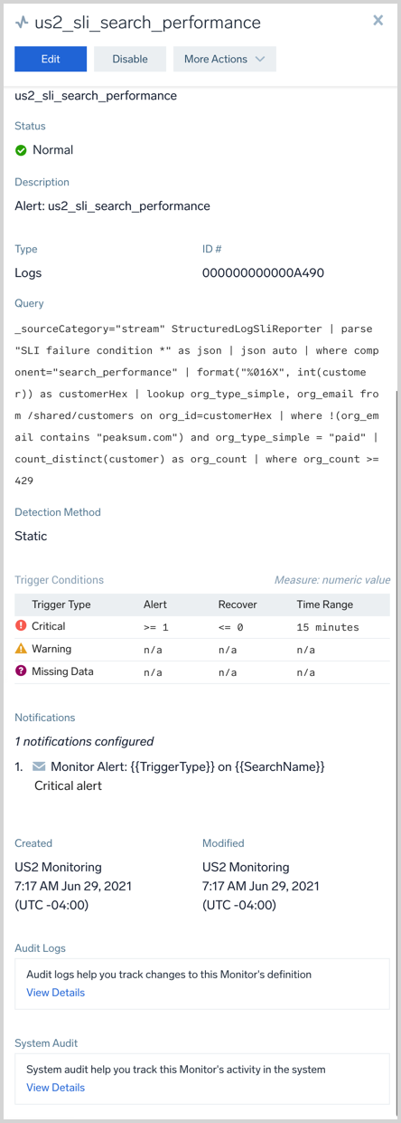
Task: Open View Details under Audit Logs
Action: pos(55,993)
